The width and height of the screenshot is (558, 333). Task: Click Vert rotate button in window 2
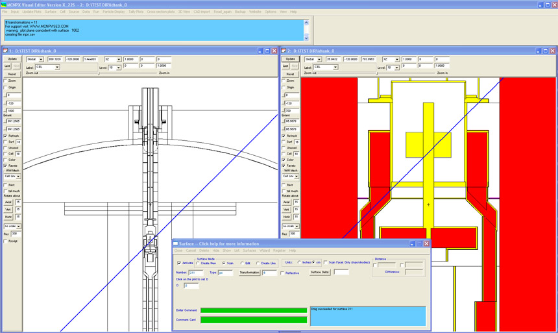287,210
